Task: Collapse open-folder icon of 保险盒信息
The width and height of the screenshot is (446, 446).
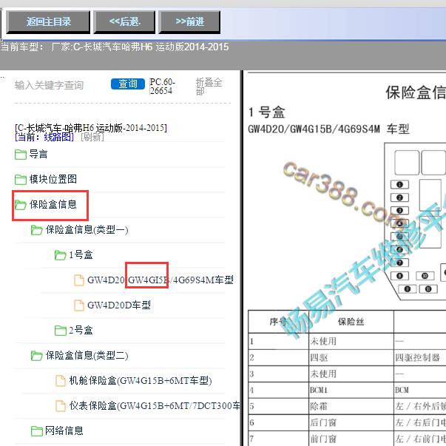Action: click(x=21, y=205)
